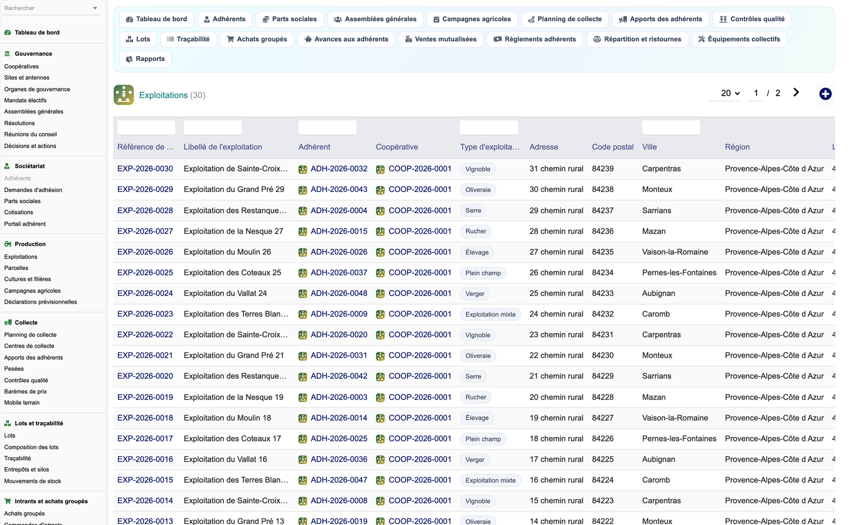Open COOP-2026-0001 link in EXP-2026-0023 row
This screenshot has width=850, height=525.
tap(420, 314)
